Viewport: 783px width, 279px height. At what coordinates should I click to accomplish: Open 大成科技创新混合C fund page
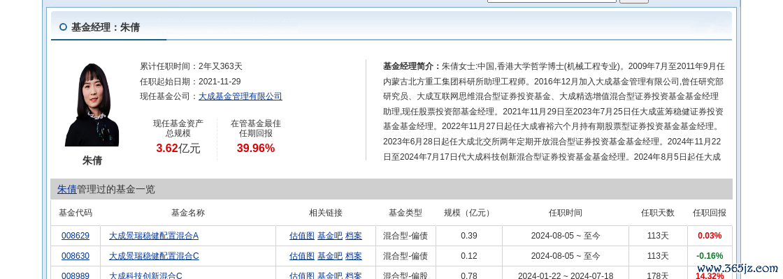tap(145, 276)
